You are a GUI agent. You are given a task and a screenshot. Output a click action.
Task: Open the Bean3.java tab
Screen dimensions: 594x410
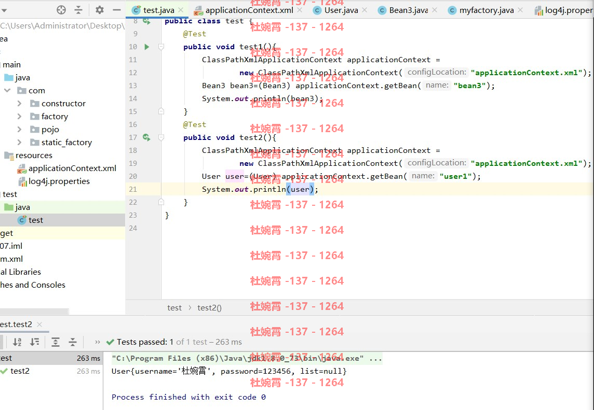point(408,10)
